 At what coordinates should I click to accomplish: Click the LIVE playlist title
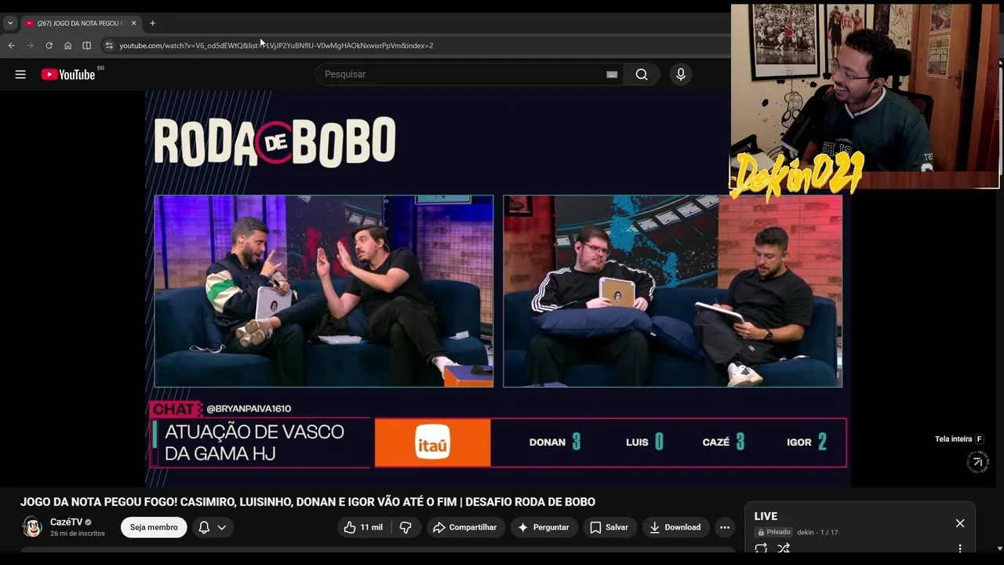tap(766, 516)
